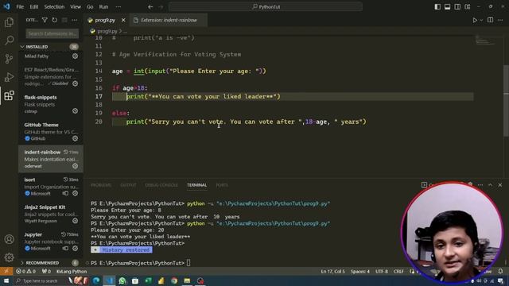This screenshot has height=286, width=509.
Task: Open the Accounts icon in activity bar
Action: [x=9, y=239]
